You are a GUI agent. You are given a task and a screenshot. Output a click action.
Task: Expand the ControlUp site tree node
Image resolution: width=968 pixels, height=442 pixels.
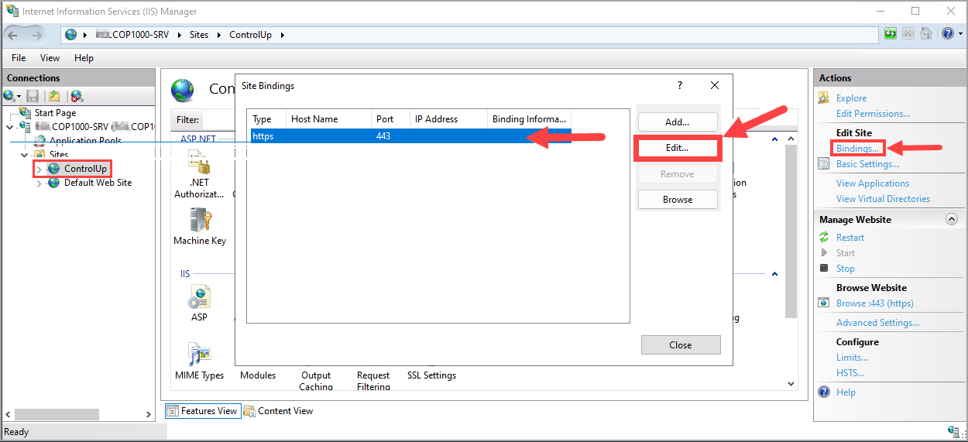click(x=39, y=169)
